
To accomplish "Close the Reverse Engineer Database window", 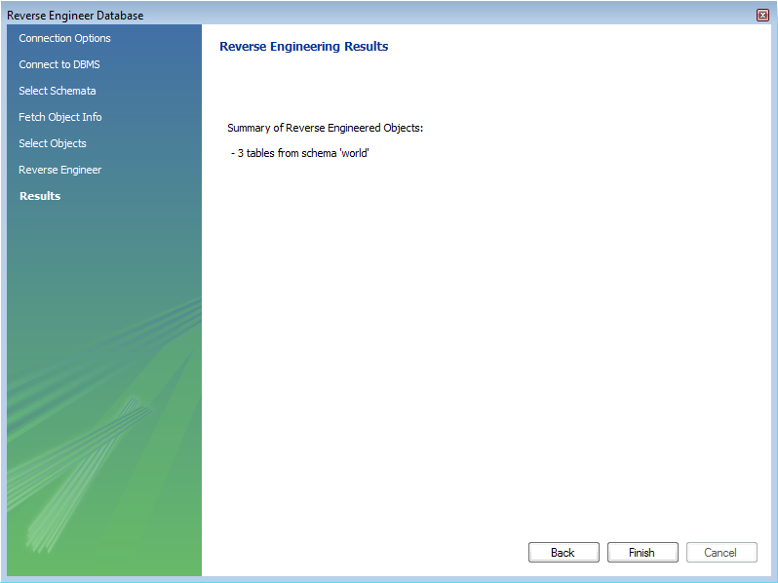I will [x=762, y=15].
